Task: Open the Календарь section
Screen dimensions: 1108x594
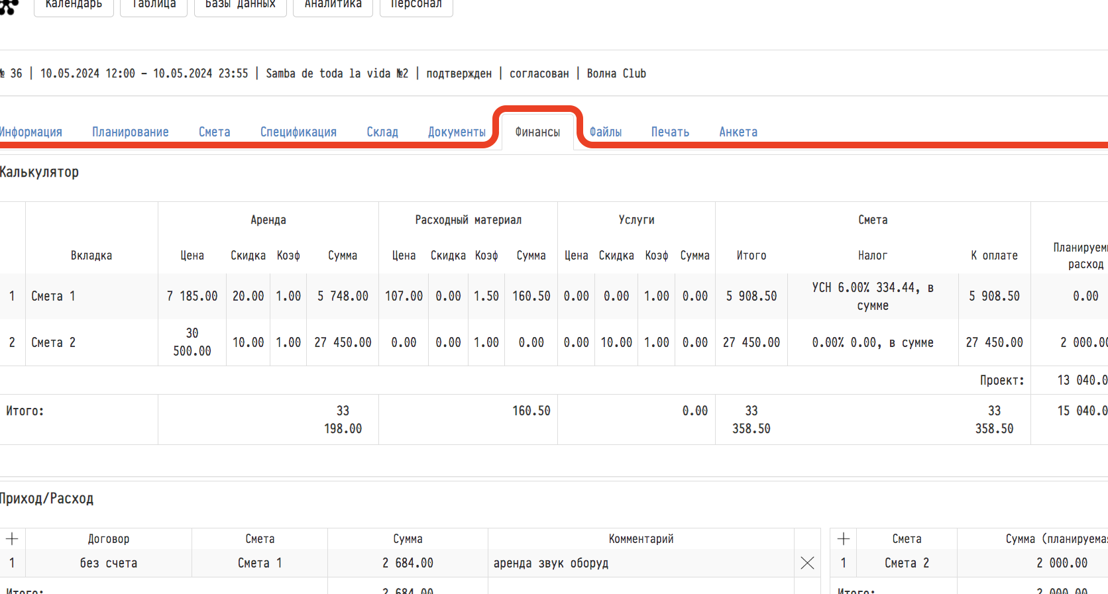Action: (74, 5)
